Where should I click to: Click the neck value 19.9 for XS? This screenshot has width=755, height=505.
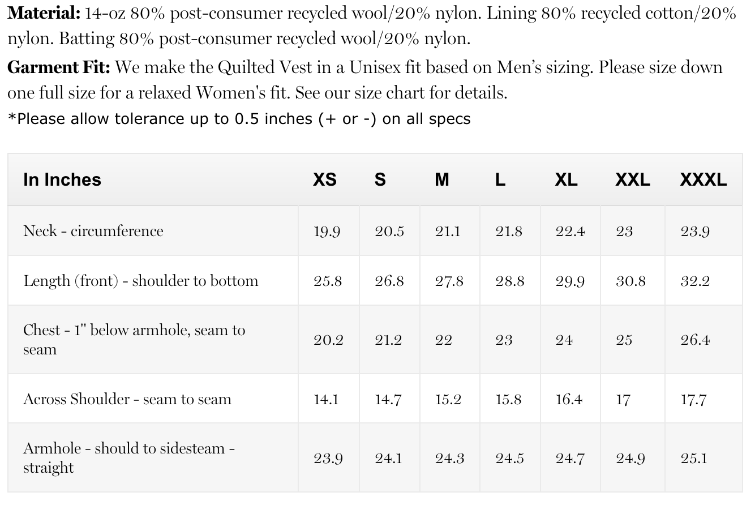pyautogui.click(x=327, y=232)
